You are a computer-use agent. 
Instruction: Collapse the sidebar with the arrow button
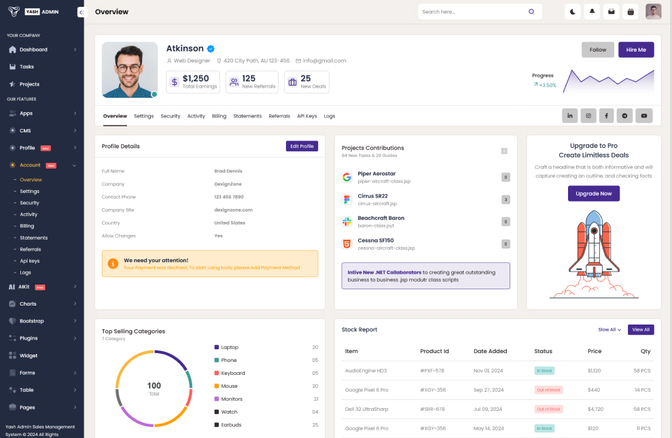[x=81, y=12]
